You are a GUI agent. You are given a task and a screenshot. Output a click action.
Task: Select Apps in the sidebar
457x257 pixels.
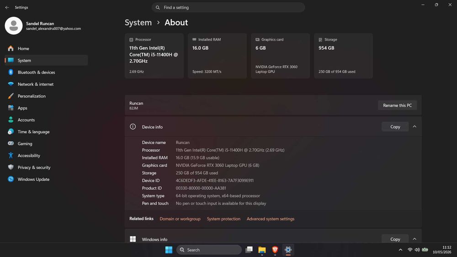(x=46, y=108)
